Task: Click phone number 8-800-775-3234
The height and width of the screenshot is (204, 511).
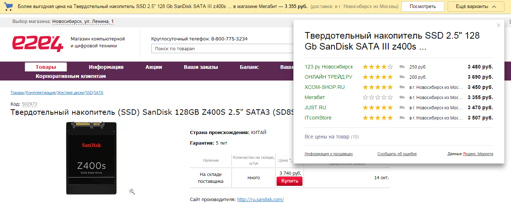Action: pos(229,39)
